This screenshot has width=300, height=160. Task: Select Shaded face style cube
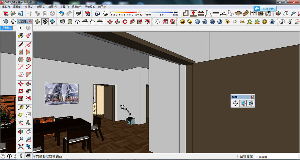tap(37, 22)
